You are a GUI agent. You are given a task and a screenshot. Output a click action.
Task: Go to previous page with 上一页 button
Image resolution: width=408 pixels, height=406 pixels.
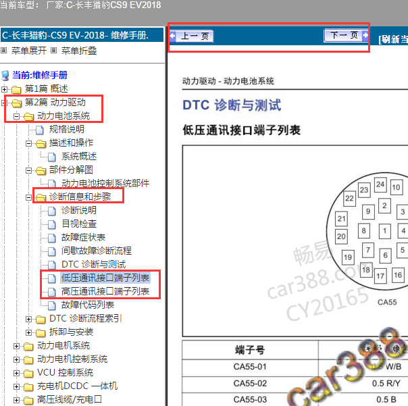(192, 36)
